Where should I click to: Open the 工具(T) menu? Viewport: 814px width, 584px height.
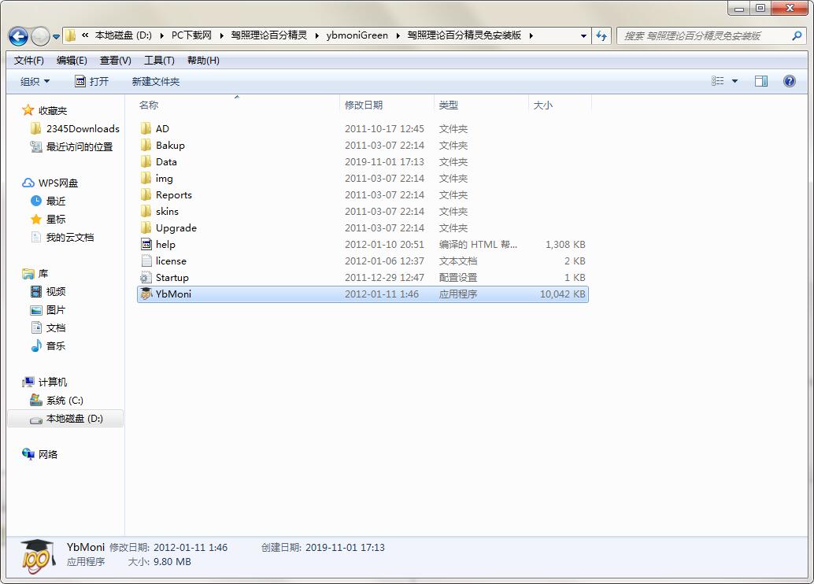tap(159, 61)
